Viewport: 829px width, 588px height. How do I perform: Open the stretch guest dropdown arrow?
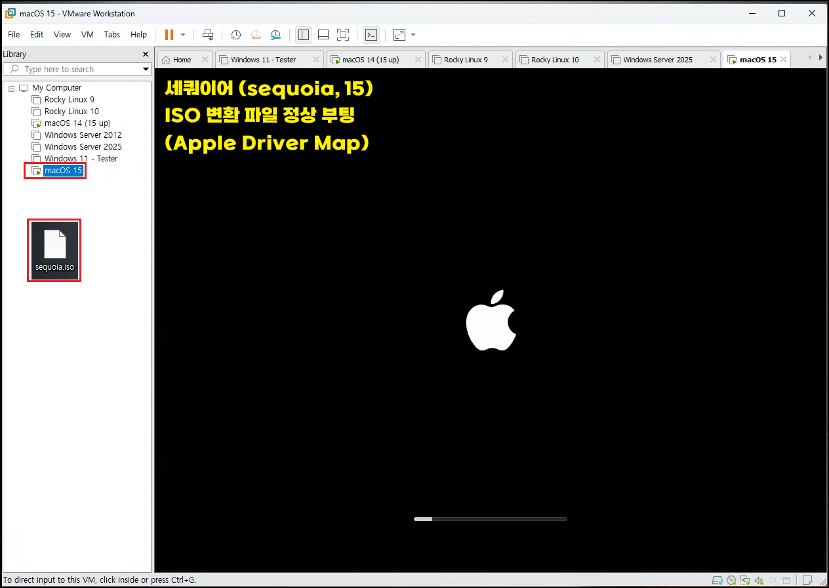pos(413,35)
